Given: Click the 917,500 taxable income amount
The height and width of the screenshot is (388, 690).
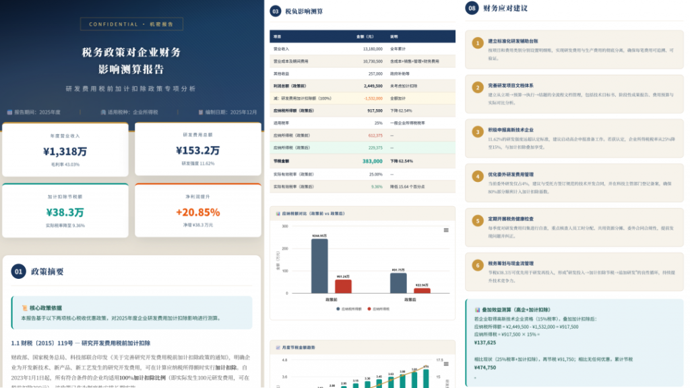Looking at the screenshot, I should pos(375,110).
